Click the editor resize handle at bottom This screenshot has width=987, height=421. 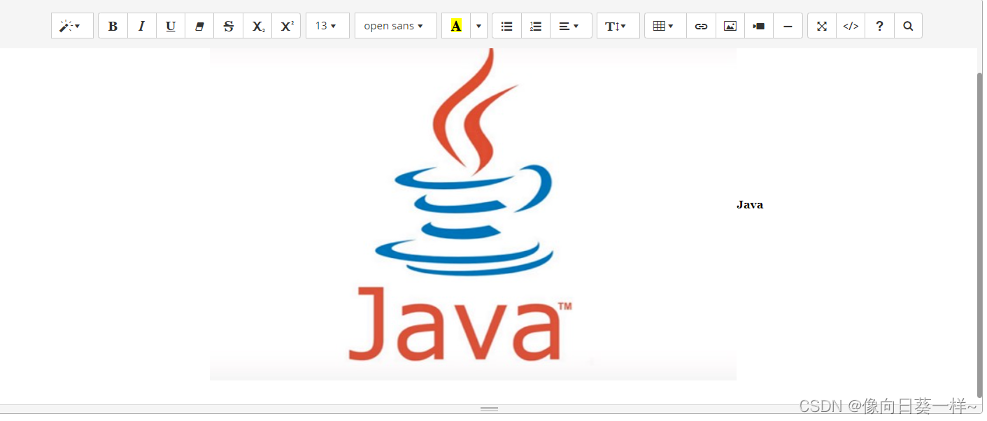click(x=489, y=408)
